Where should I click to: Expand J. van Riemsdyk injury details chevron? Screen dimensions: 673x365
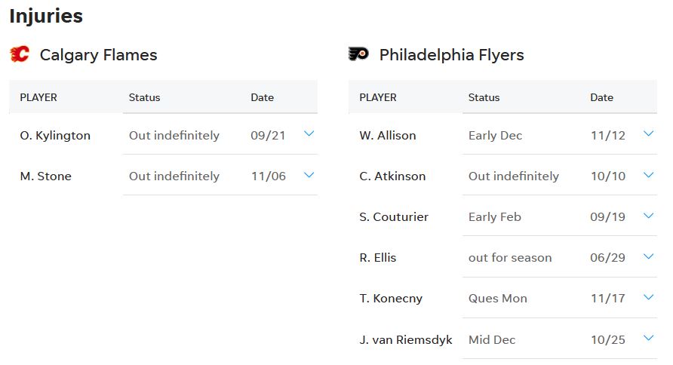pos(648,339)
